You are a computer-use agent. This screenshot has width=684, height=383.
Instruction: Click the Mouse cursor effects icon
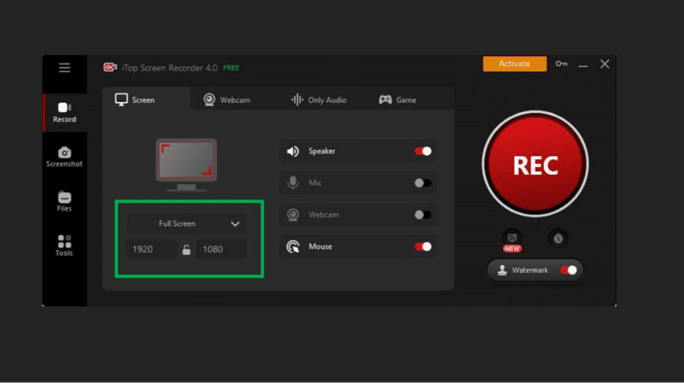coord(293,247)
